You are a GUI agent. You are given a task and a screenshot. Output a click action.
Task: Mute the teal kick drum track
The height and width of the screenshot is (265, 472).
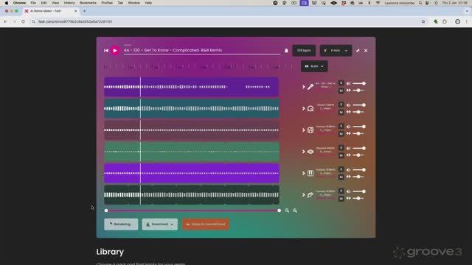click(341, 112)
